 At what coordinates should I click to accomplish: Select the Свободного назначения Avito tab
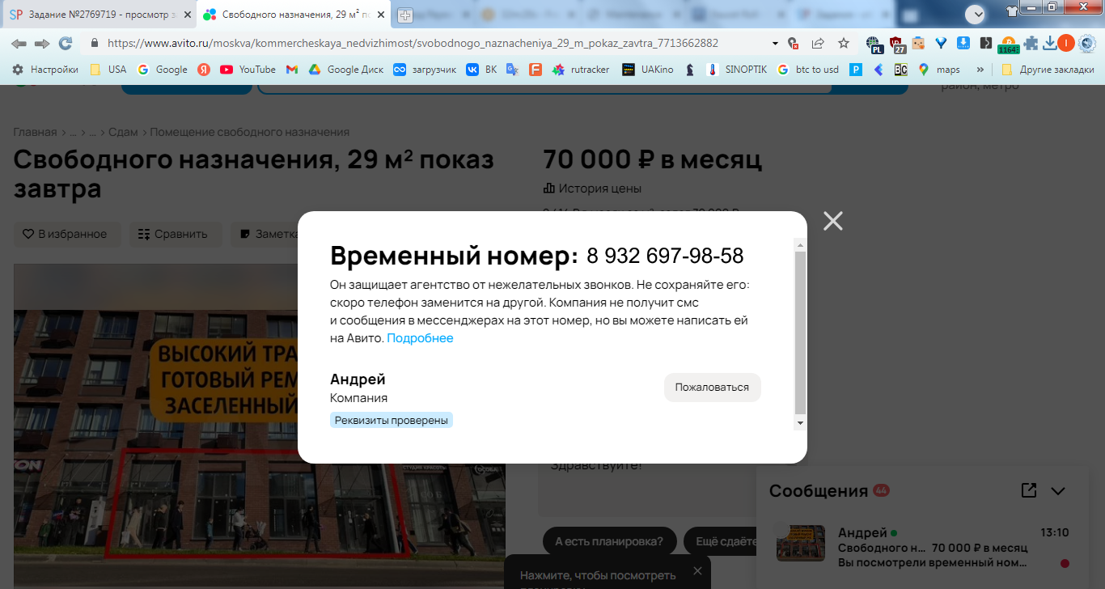click(294, 15)
